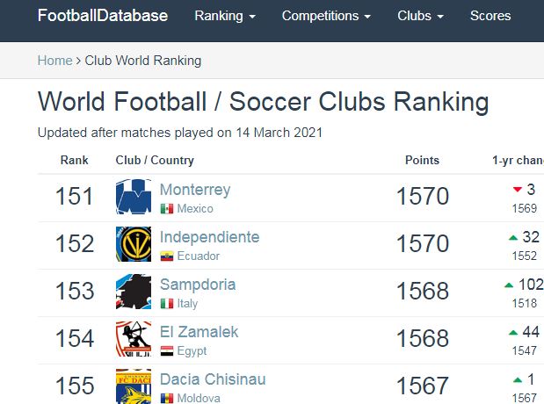
Task: Click the Sampdoria club crest icon
Action: pyautogui.click(x=134, y=292)
